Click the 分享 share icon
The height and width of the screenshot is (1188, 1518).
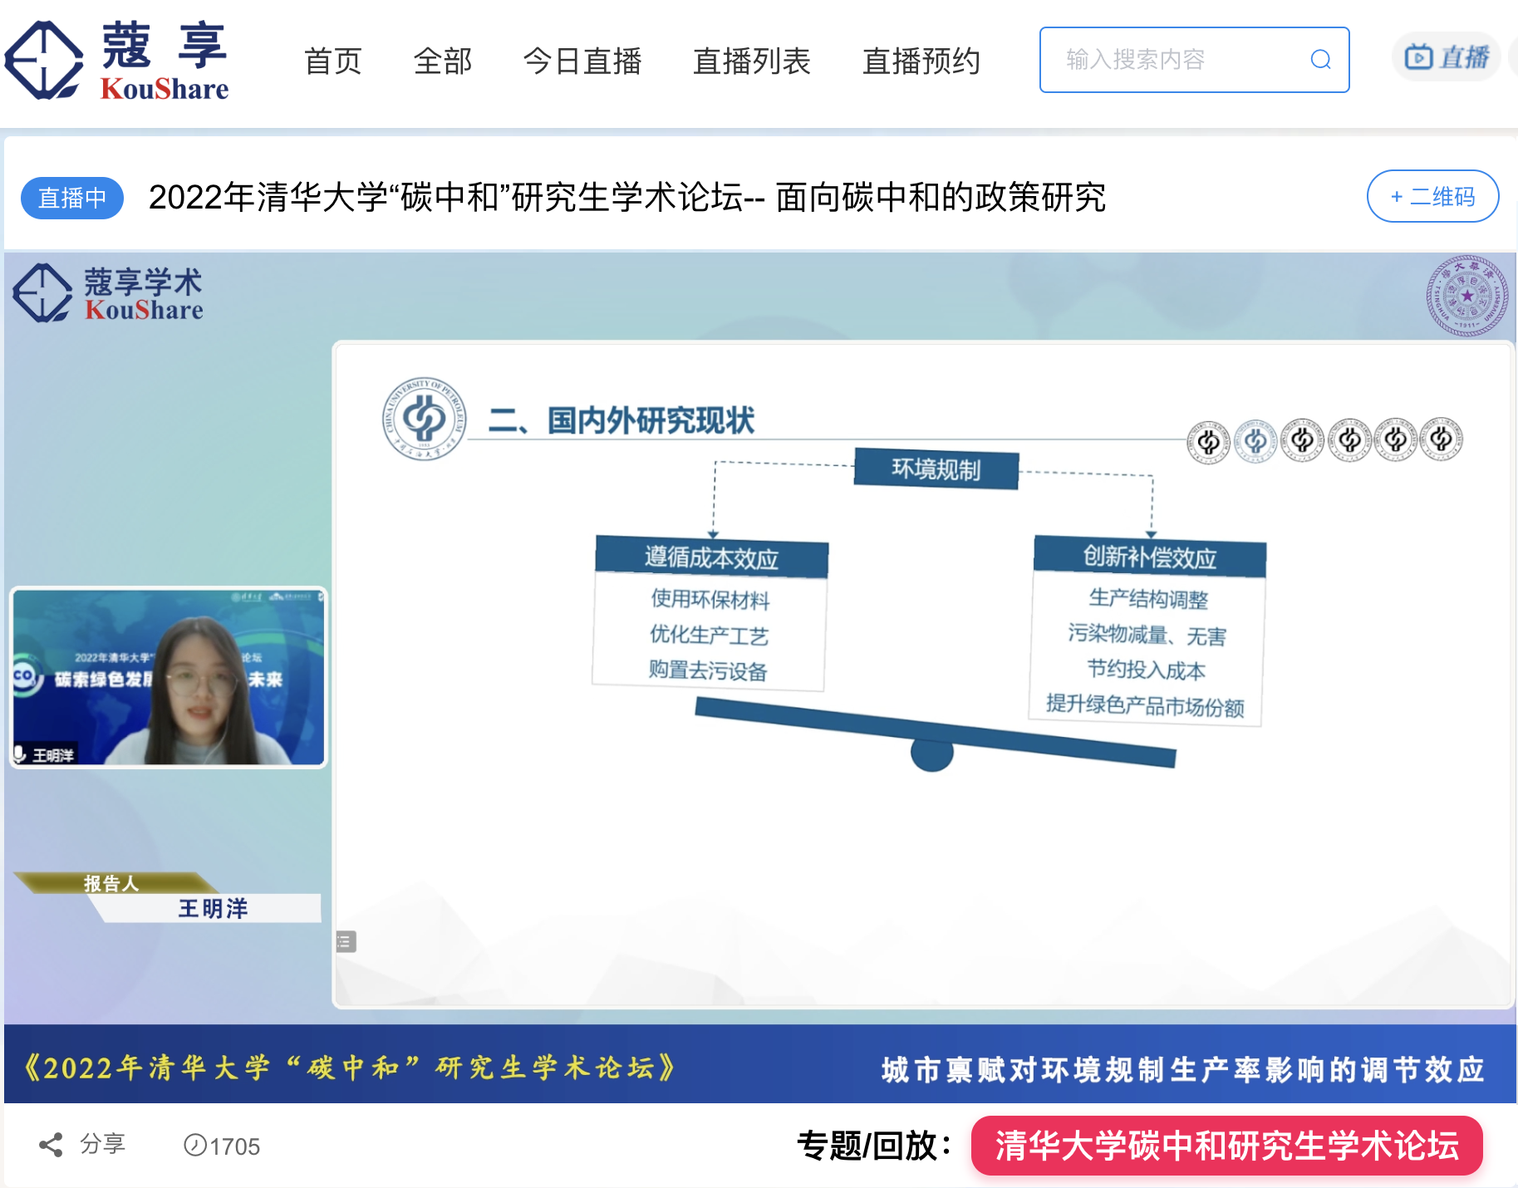click(52, 1145)
